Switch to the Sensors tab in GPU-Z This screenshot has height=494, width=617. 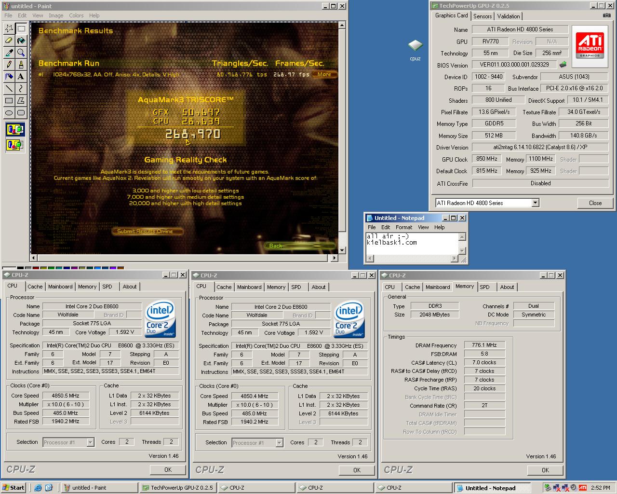483,16
